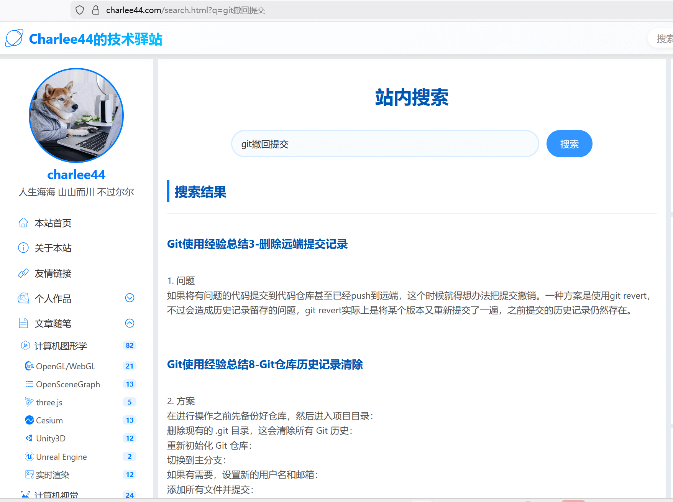
Task: Click the browser address bar lock icon
Action: click(x=95, y=10)
